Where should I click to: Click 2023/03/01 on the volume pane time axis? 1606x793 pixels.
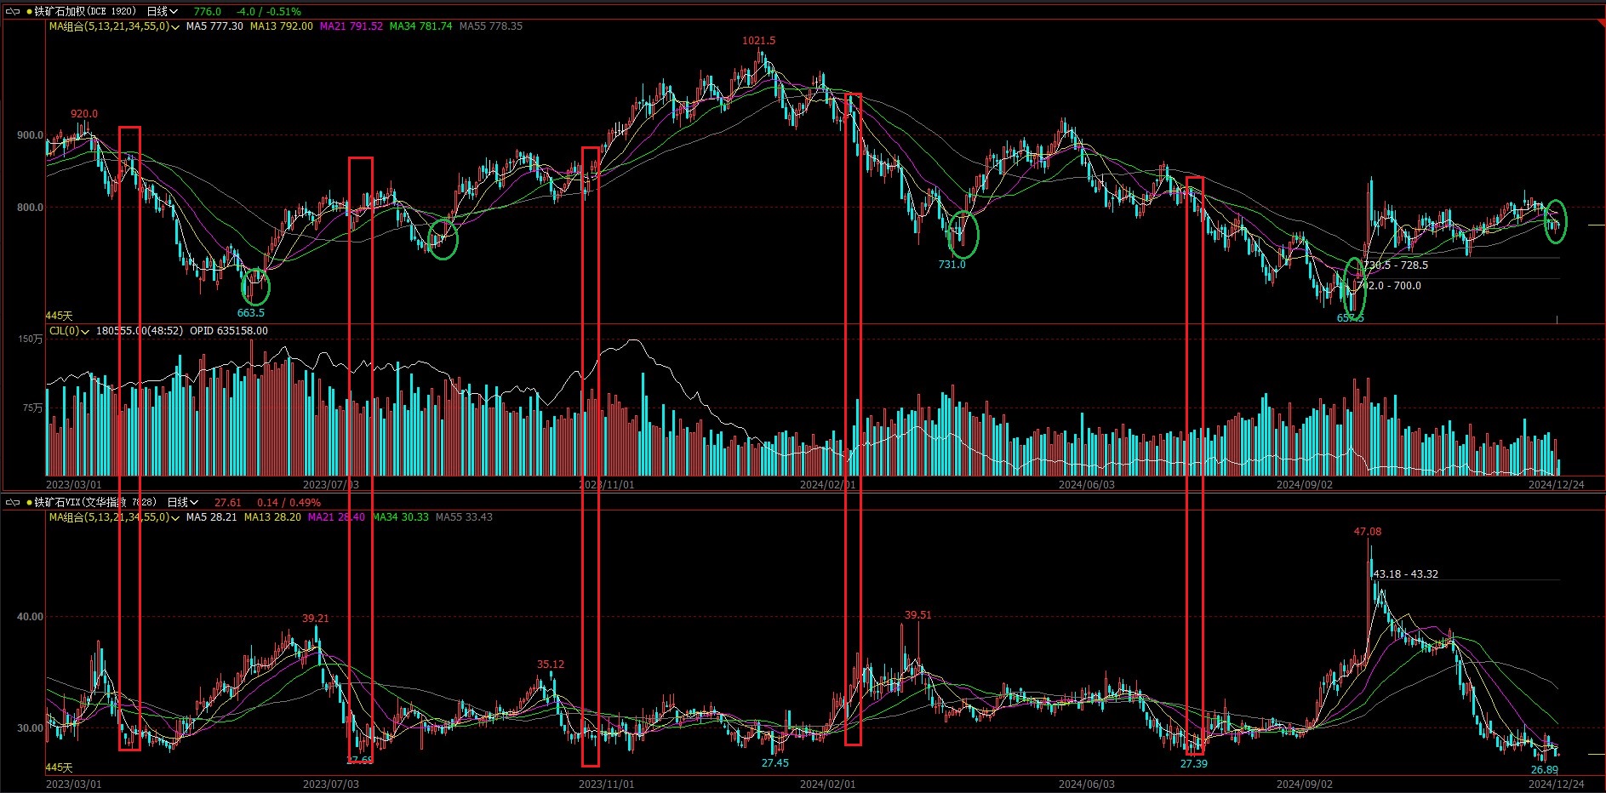73,485
